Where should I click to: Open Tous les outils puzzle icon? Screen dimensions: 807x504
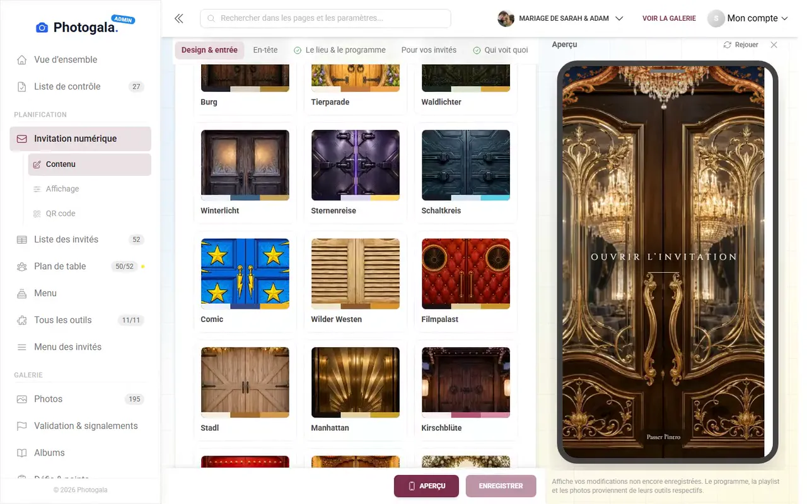[x=22, y=320]
